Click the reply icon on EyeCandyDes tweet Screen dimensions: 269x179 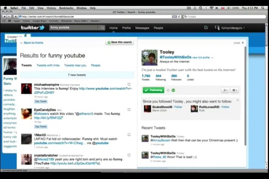129,109
